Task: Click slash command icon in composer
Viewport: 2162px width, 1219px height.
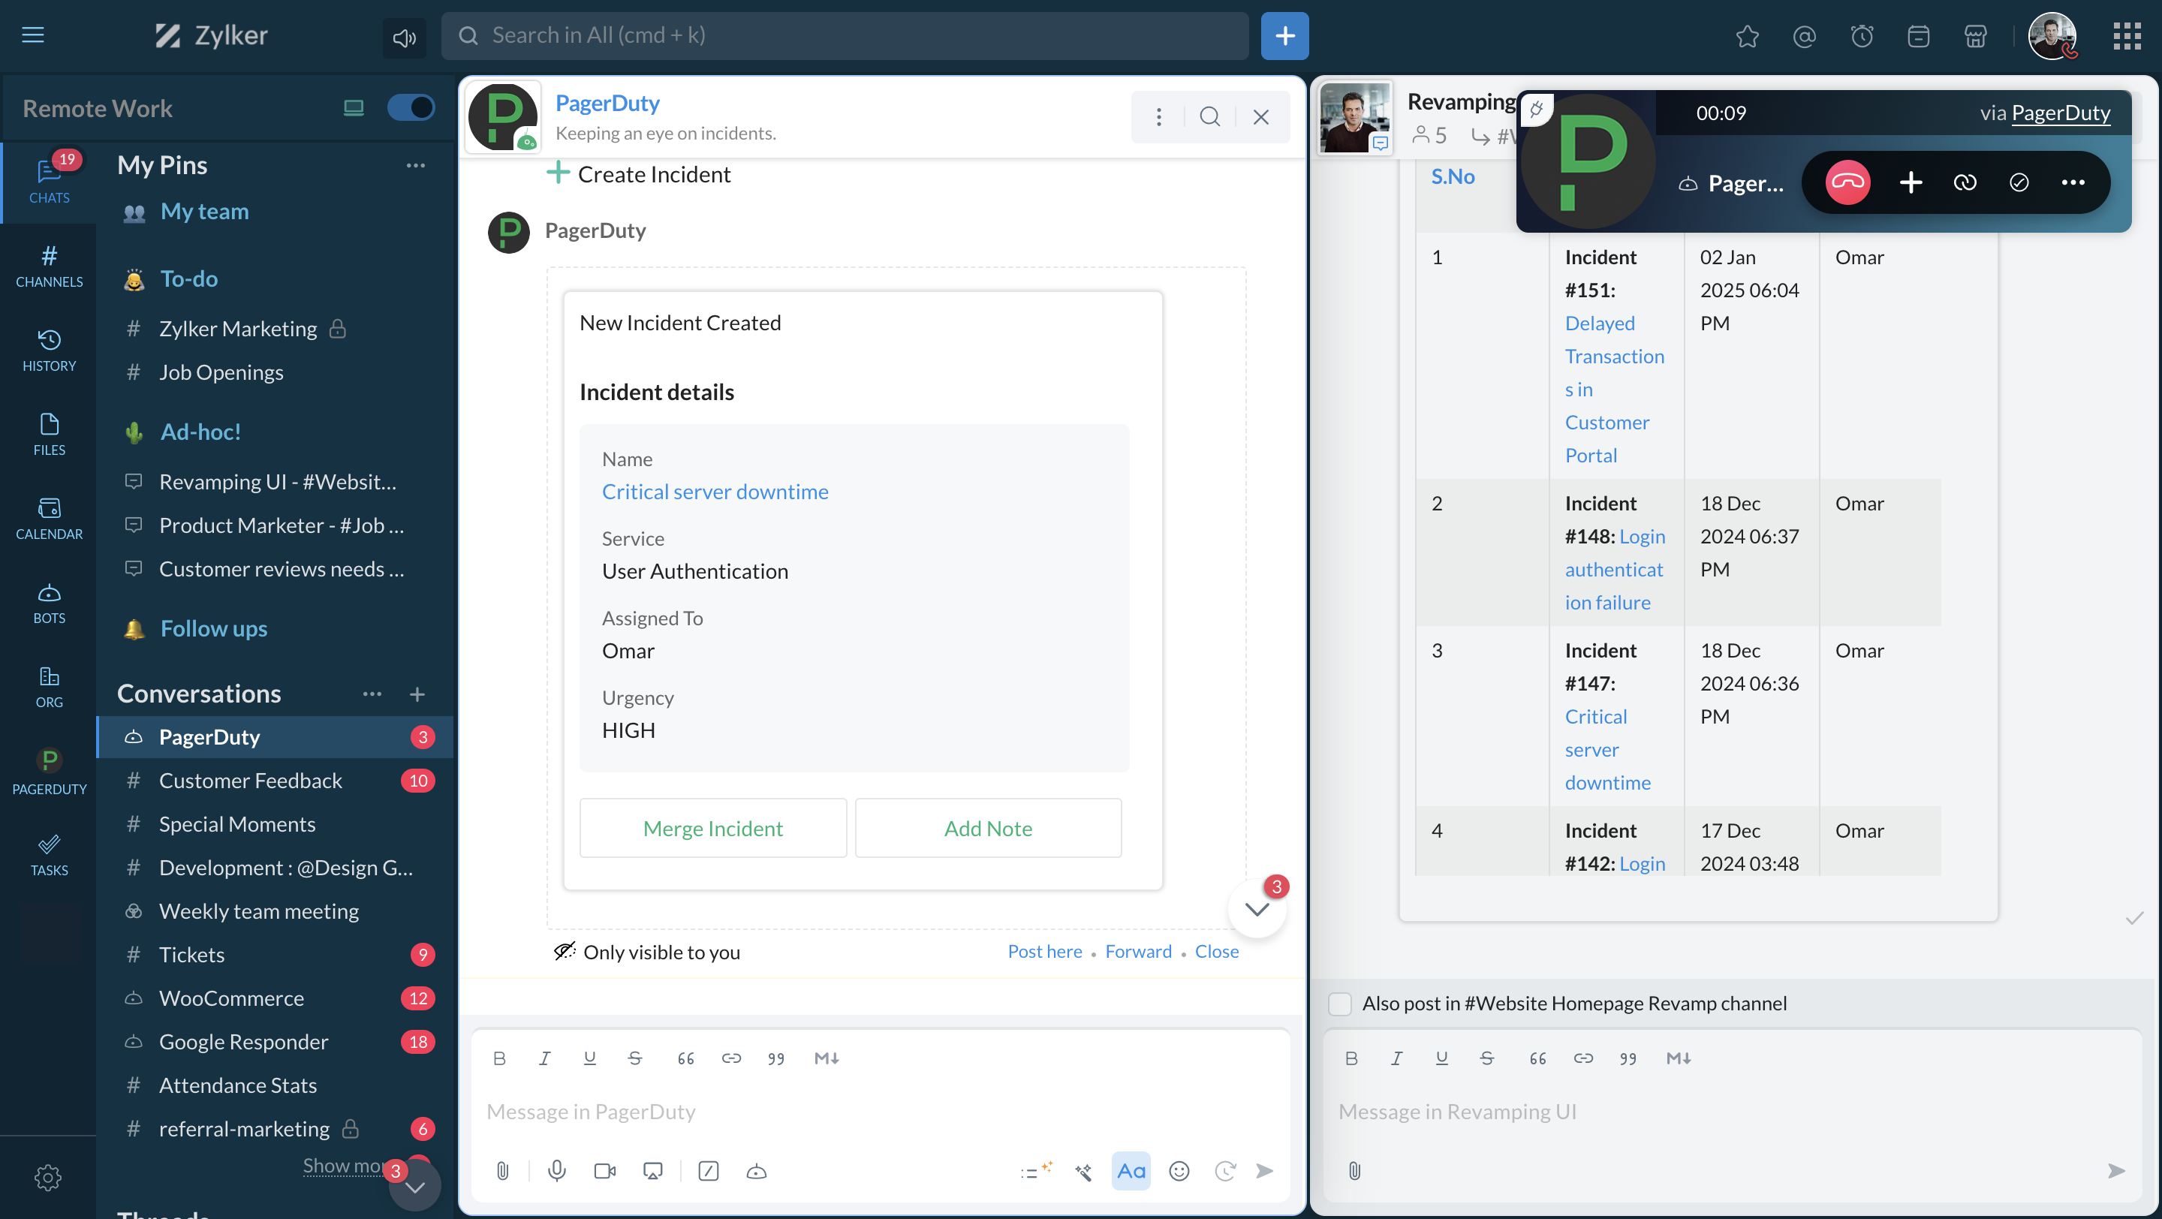Action: [x=709, y=1171]
